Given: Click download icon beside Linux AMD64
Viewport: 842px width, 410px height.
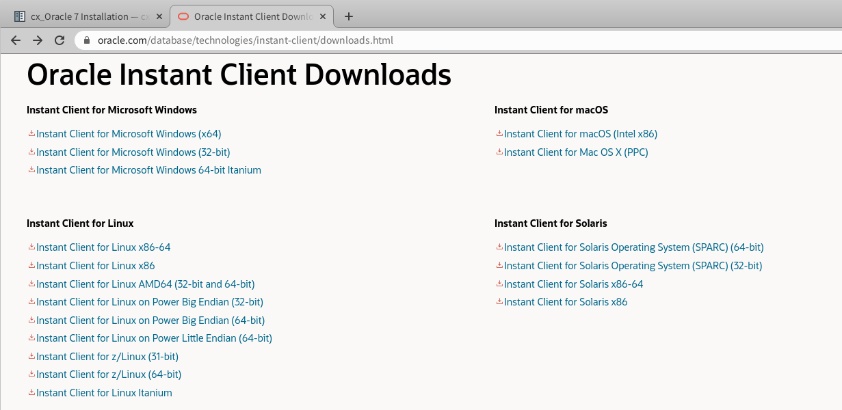Looking at the screenshot, I should pyautogui.click(x=31, y=284).
